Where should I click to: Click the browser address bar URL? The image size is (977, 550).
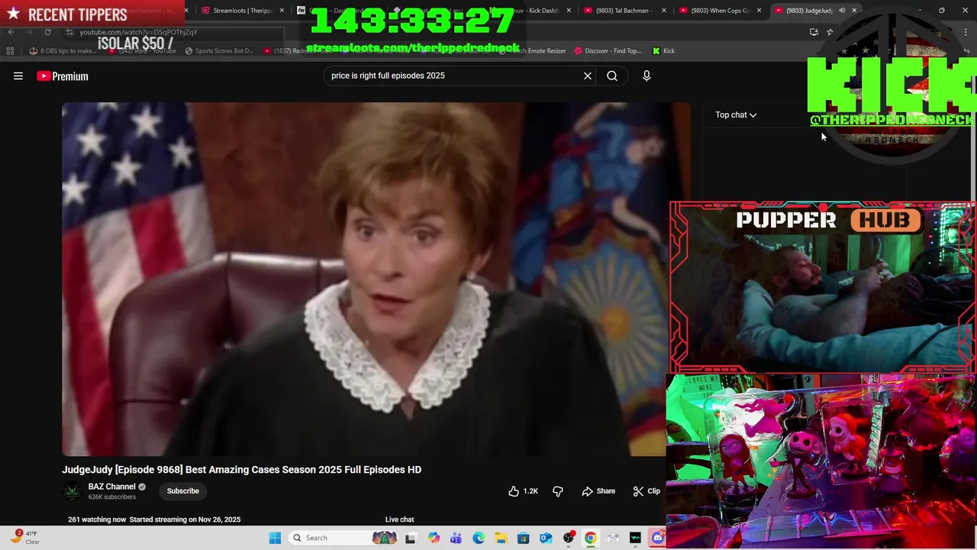(x=138, y=32)
